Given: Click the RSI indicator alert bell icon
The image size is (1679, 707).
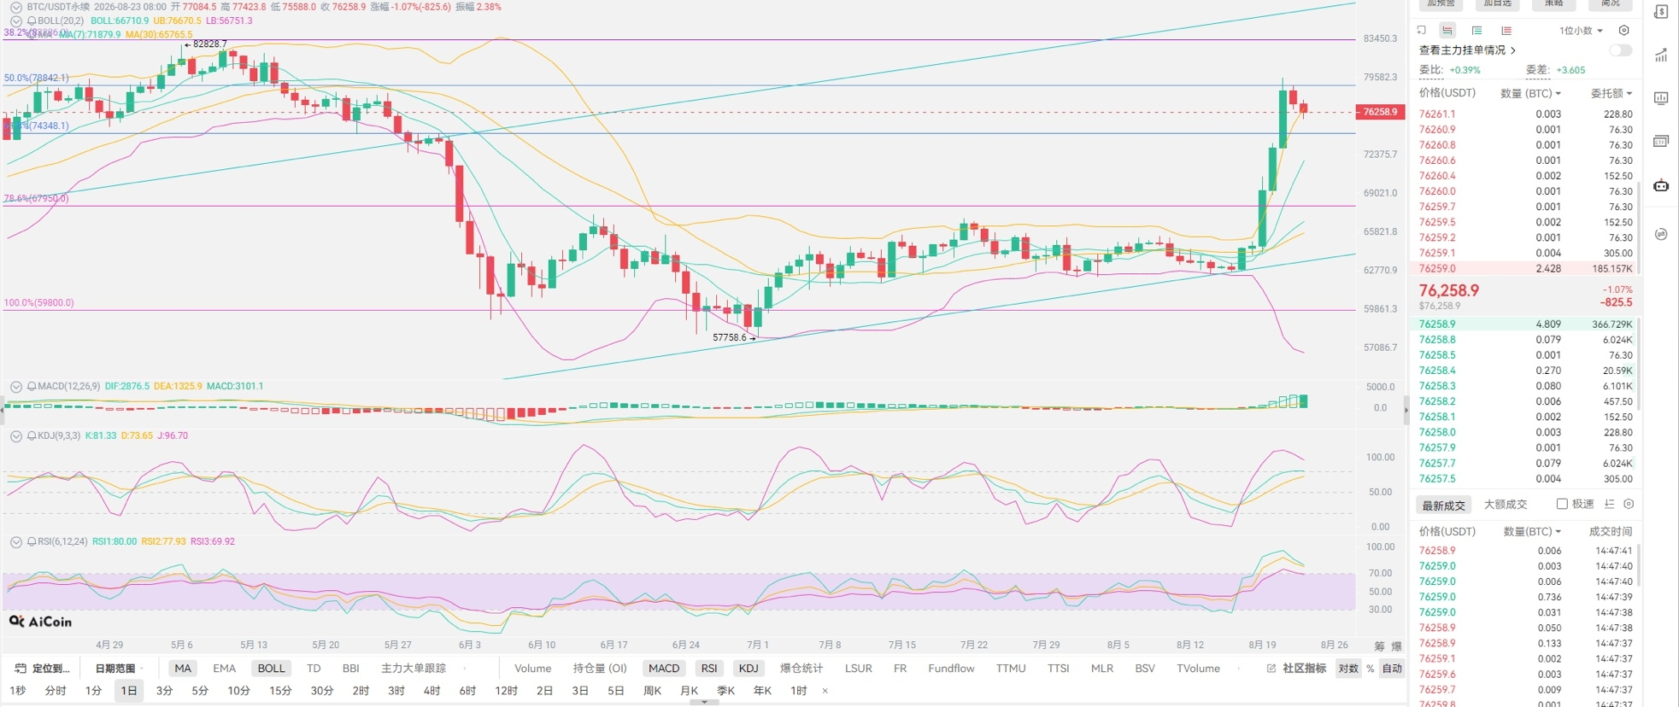Looking at the screenshot, I should click(32, 542).
